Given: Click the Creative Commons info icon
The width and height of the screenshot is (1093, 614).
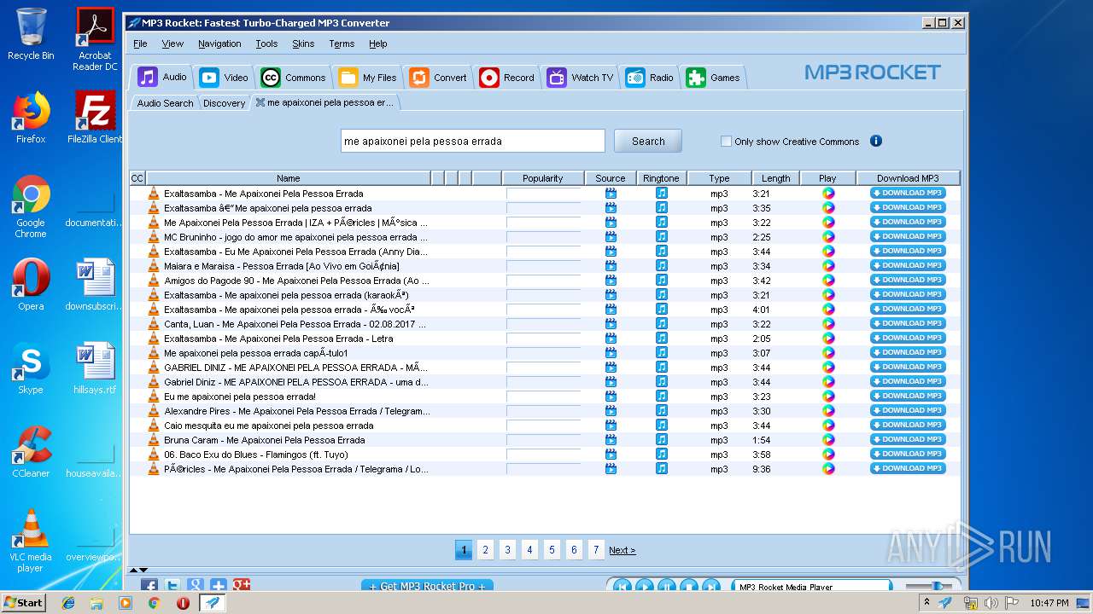Looking at the screenshot, I should (x=875, y=142).
